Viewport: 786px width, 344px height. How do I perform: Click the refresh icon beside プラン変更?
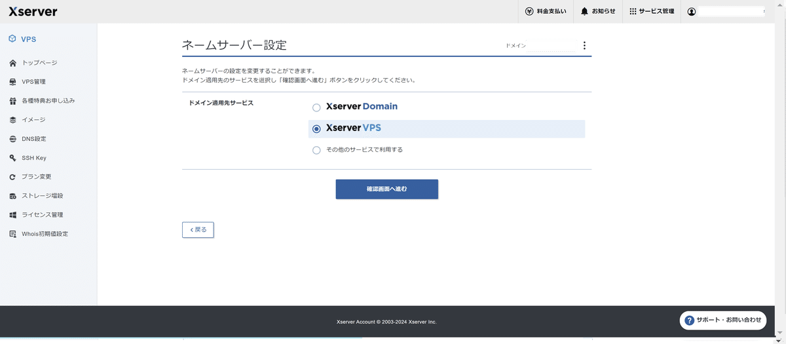13,177
